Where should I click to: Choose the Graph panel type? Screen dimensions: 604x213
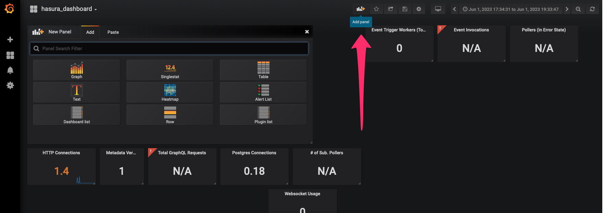77,70
